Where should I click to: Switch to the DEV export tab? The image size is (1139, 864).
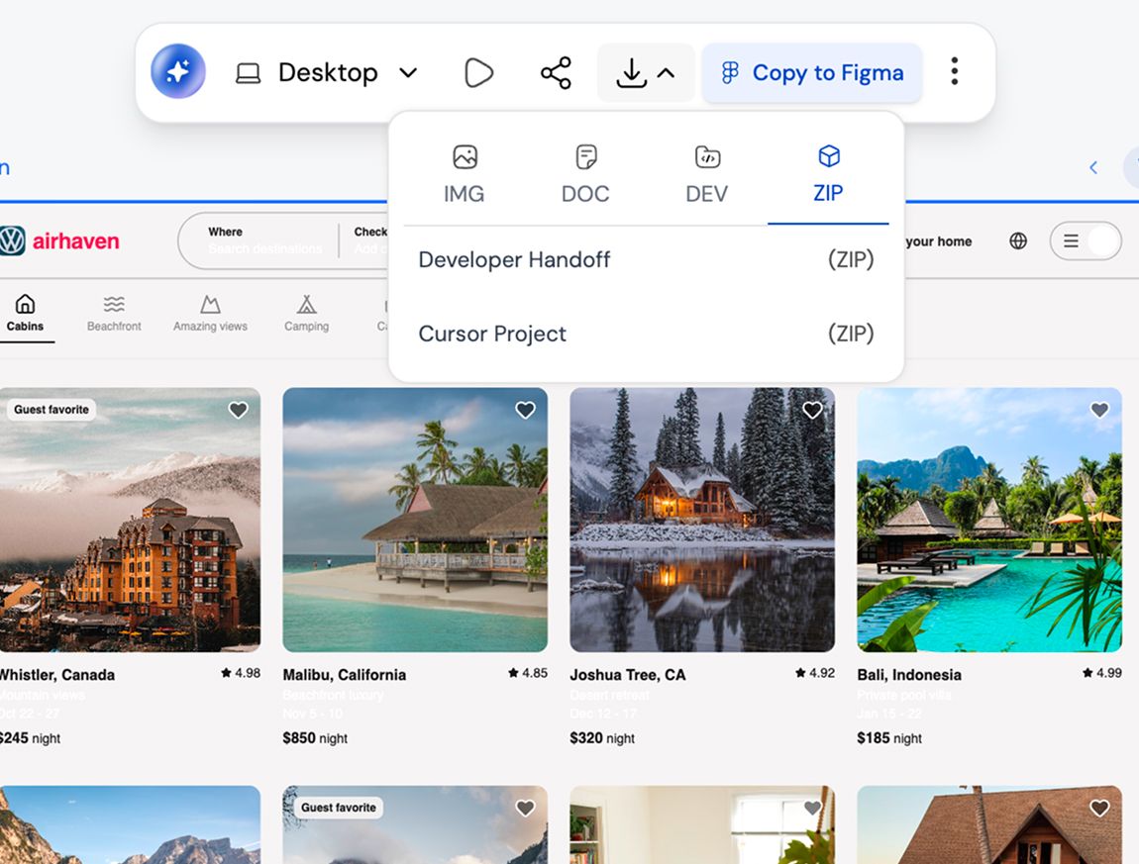coord(706,175)
